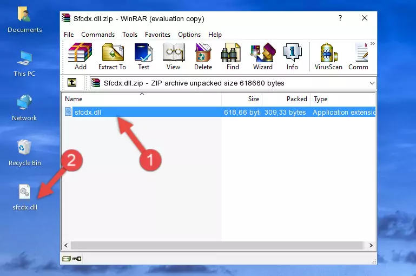The height and width of the screenshot is (276, 416).
Task: Go up one folder level
Action: 72,83
